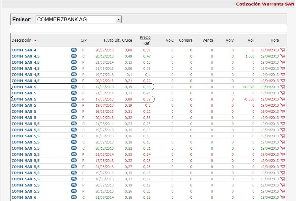Screen dimensions: 296x201
Task: Click WS icon for COMM SAN 5,5 put 21/03/2014
Action: pyautogui.click(x=74, y=154)
